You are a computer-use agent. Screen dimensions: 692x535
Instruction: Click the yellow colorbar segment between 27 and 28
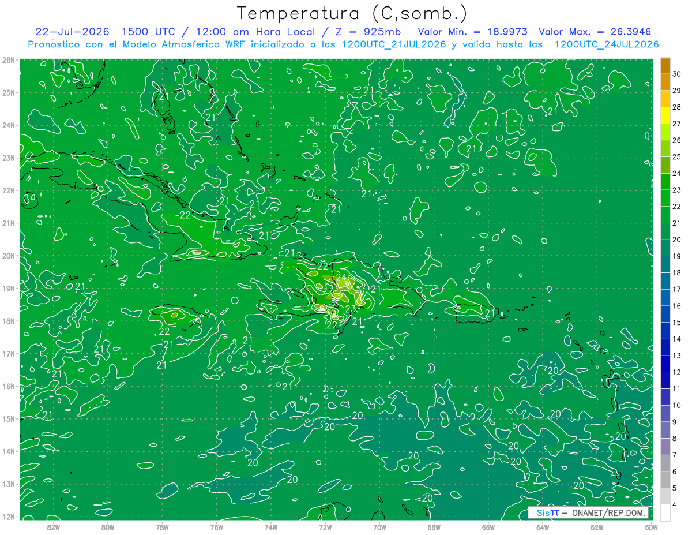665,115
